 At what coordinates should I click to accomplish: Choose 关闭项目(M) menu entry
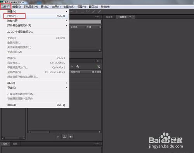tap(35, 52)
